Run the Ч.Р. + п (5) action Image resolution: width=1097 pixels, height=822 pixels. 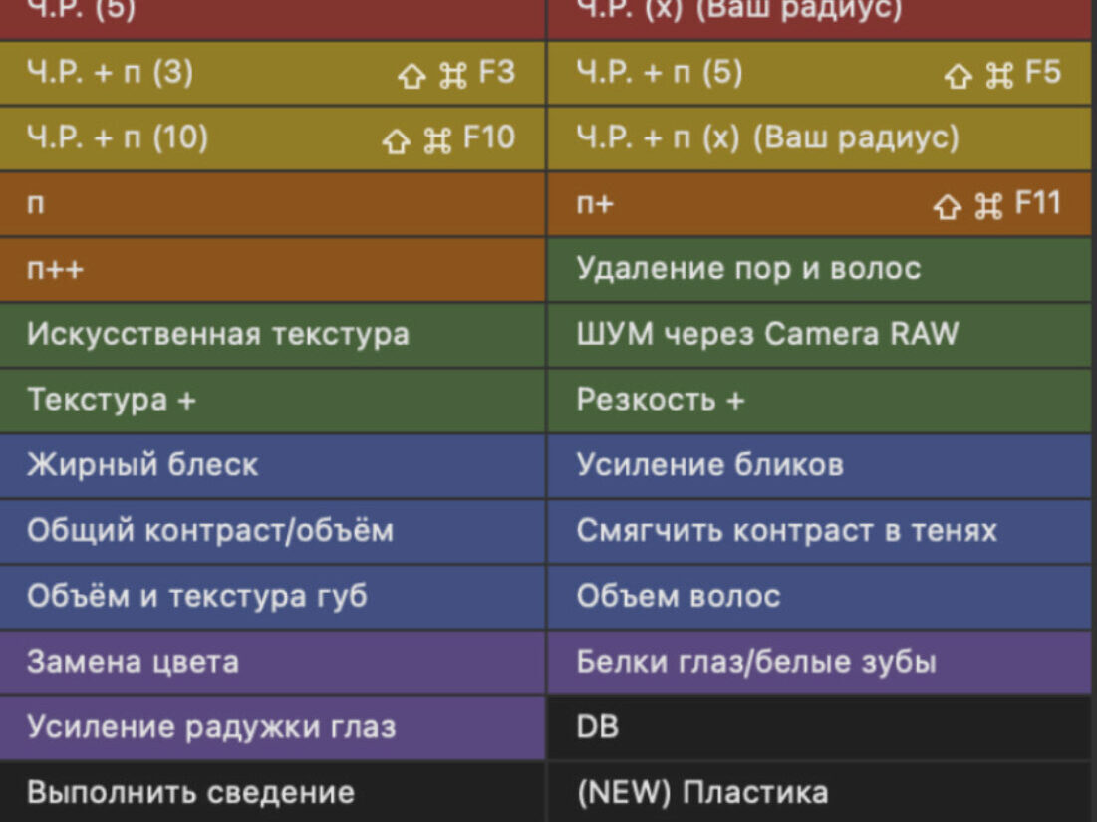click(819, 73)
